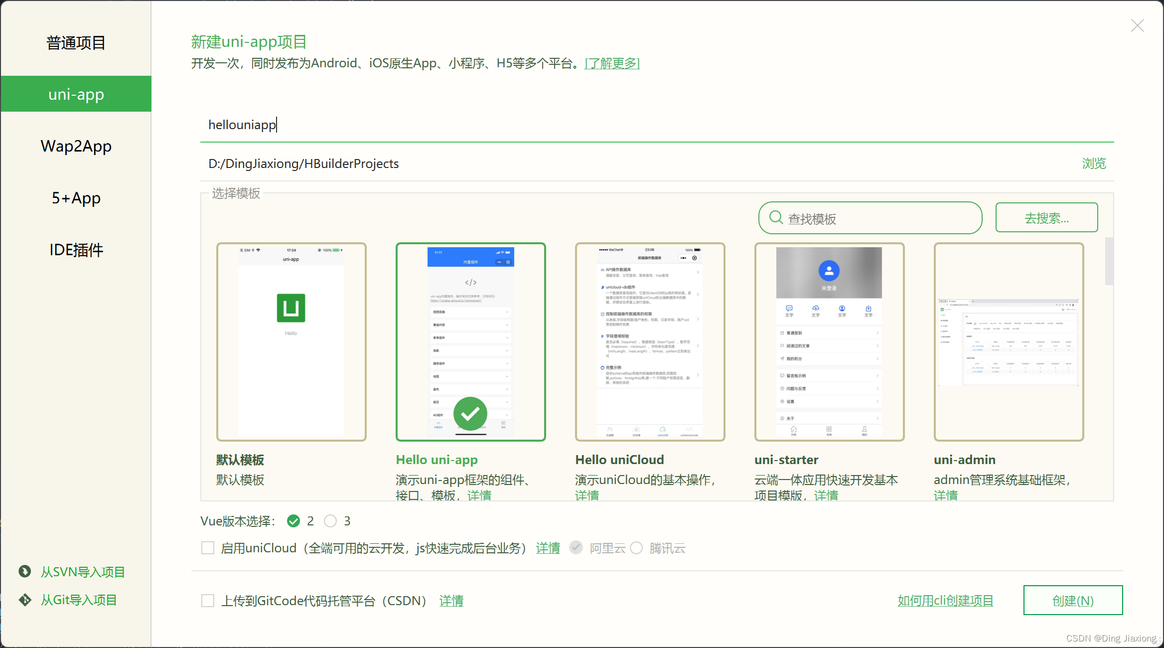Click the 查找模板 search field
This screenshot has height=648, width=1164.
click(x=870, y=218)
